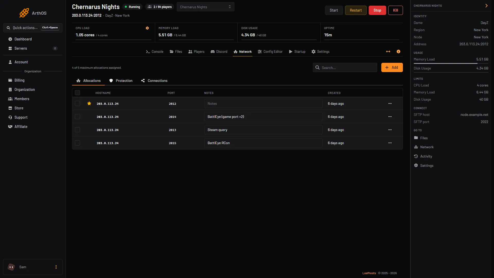This screenshot has height=278, width=494.
Task: Toggle the select-all allocations checkbox
Action: (x=77, y=93)
